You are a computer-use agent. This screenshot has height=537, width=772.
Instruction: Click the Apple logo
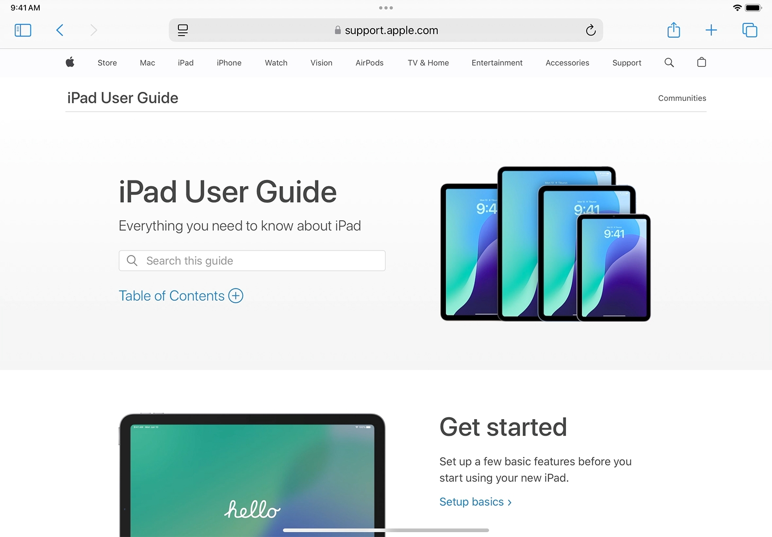coord(70,63)
